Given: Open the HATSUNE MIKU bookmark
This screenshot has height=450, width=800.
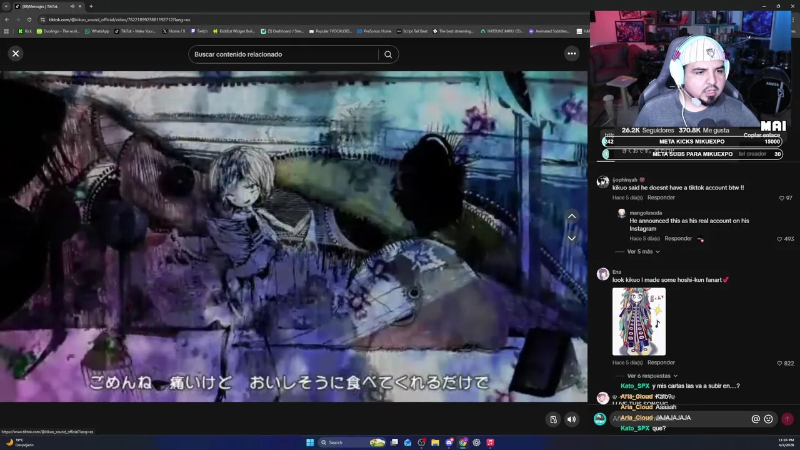Looking at the screenshot, I should (x=502, y=31).
